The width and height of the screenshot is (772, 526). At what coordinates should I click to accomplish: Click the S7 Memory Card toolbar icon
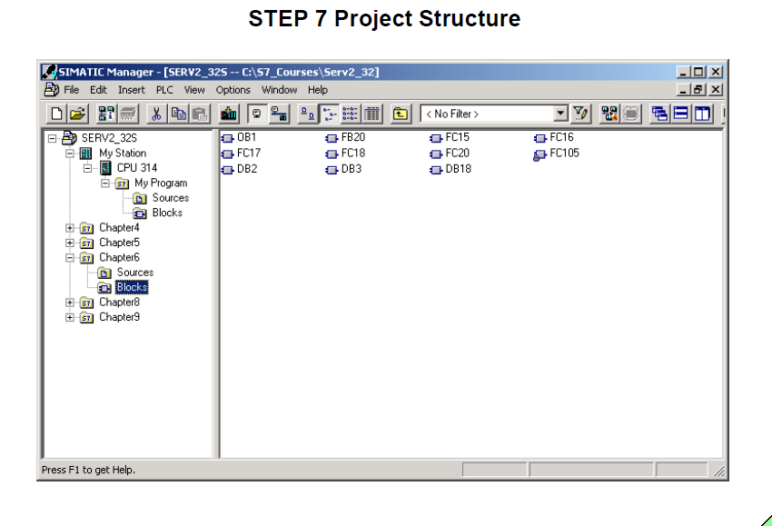pyautogui.click(x=128, y=114)
